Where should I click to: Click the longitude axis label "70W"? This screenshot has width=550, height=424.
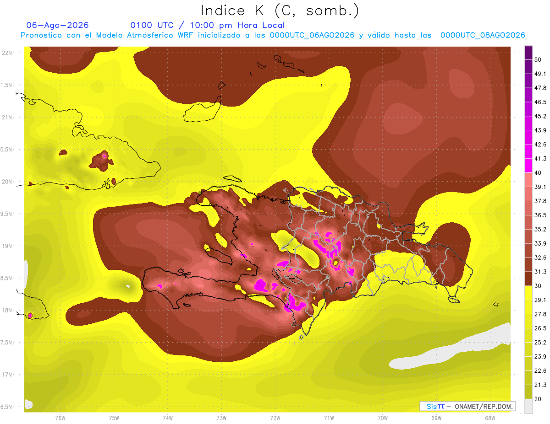pos(383,418)
